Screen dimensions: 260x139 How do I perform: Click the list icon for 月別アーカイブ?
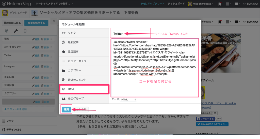[x=63, y=61]
